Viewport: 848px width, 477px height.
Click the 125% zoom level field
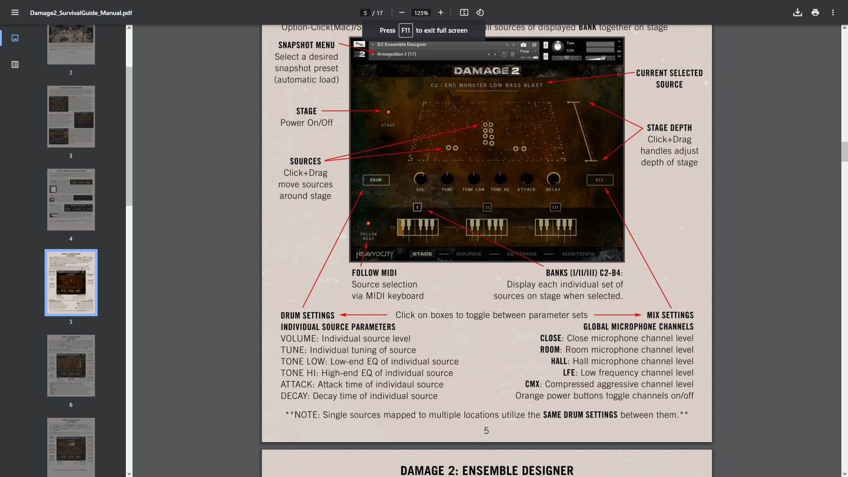[x=421, y=13]
